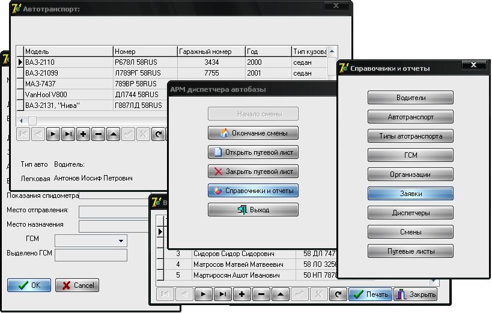
Task: Click the Окончание смены button
Action: tap(253, 133)
